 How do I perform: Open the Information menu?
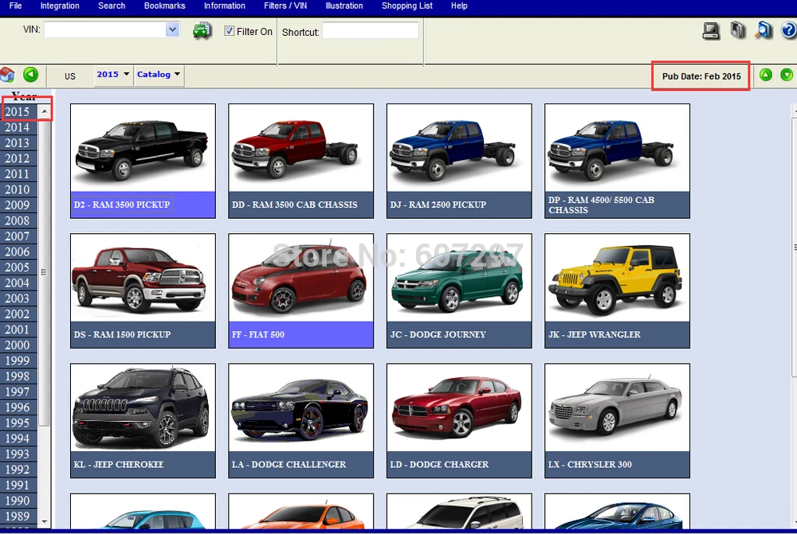[225, 6]
